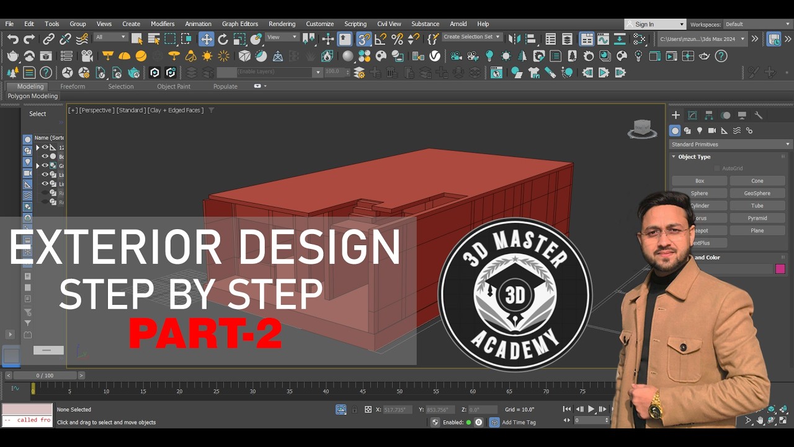794x447 pixels.
Task: Click the GeoSphere primitive button
Action: [x=757, y=193]
